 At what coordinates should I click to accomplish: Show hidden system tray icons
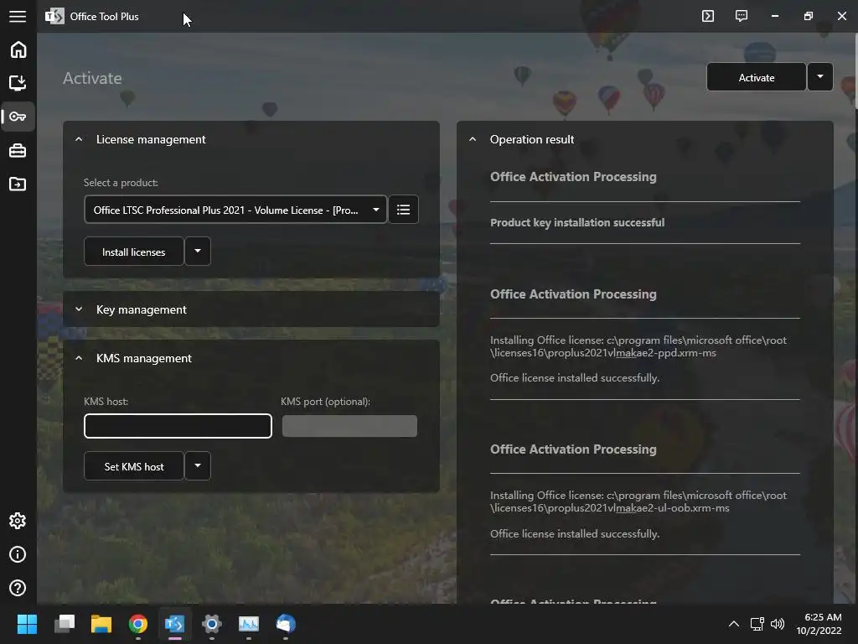(x=734, y=624)
